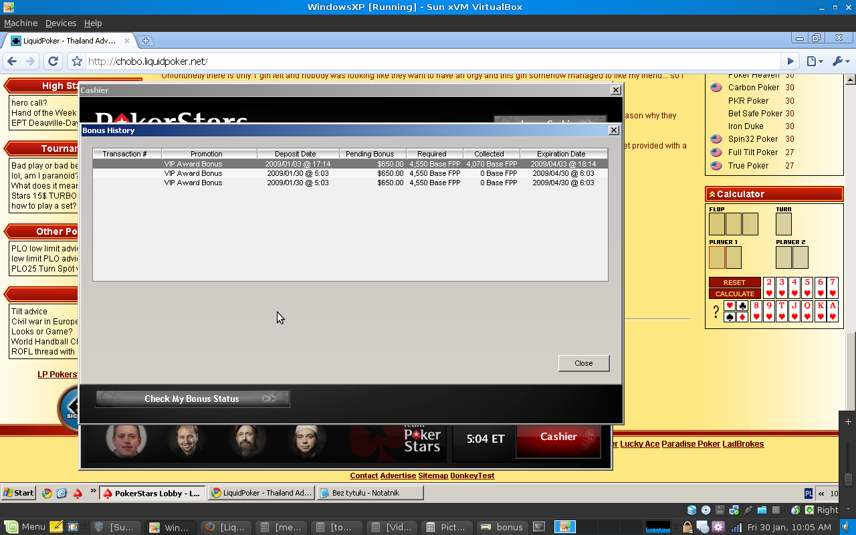Pick the 5 of hearts card
The width and height of the screenshot is (856, 535).
coord(807,288)
